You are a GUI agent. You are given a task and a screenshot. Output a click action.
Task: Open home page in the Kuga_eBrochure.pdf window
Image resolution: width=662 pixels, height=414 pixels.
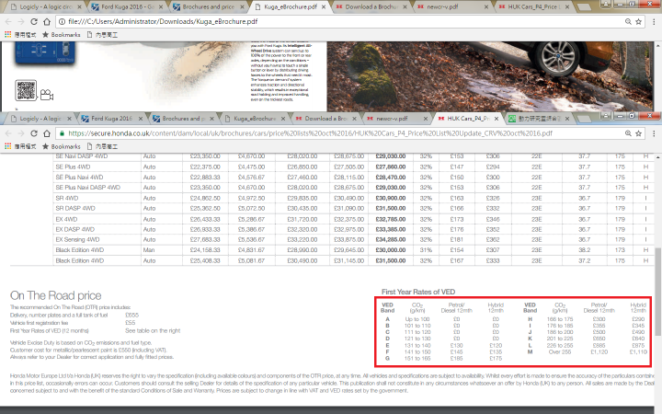click(47, 21)
